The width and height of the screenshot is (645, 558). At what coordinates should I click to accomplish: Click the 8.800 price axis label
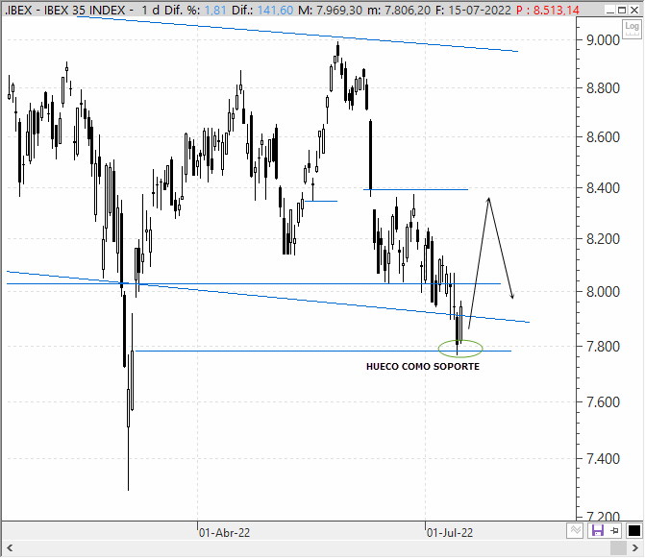coord(603,88)
